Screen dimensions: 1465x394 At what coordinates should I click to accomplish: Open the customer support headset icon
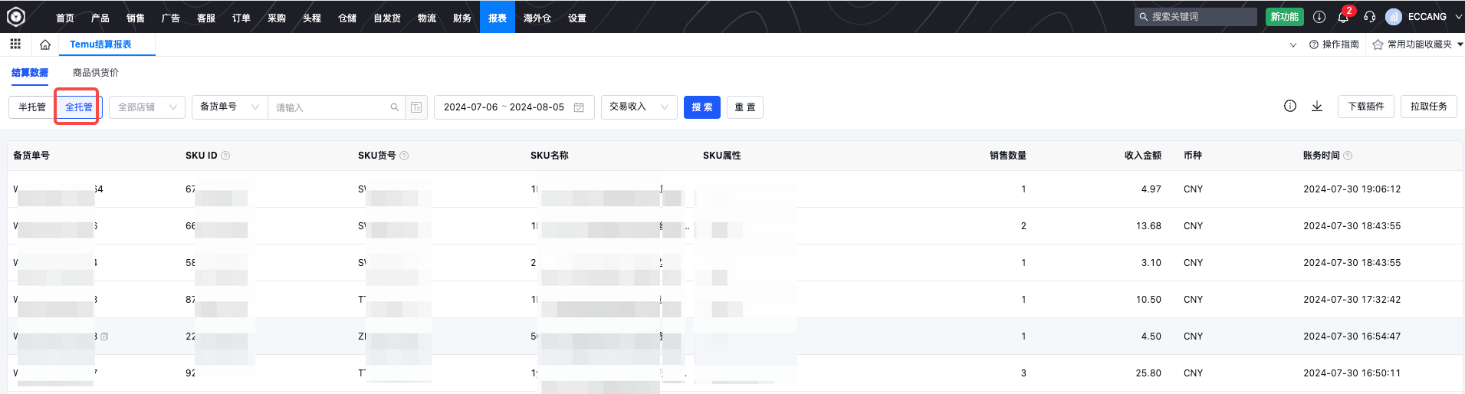point(1370,17)
